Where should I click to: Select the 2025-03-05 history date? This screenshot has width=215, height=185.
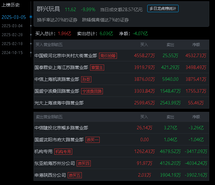click(x=14, y=17)
